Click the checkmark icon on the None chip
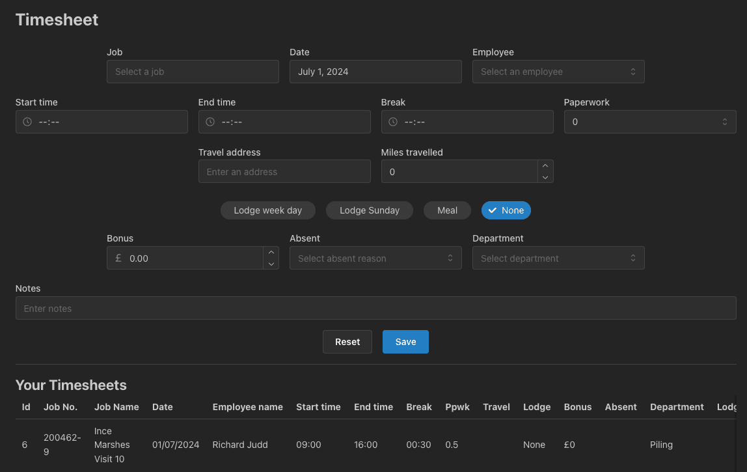The image size is (747, 472). (x=493, y=210)
